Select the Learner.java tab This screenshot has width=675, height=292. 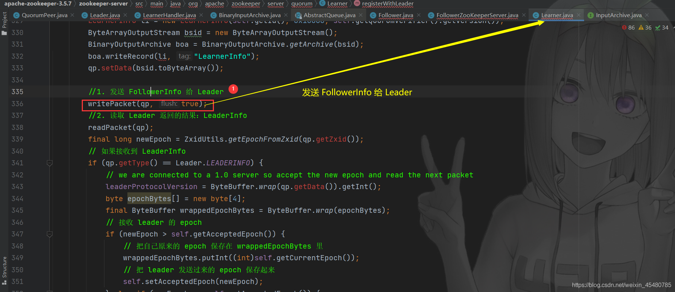tap(557, 15)
